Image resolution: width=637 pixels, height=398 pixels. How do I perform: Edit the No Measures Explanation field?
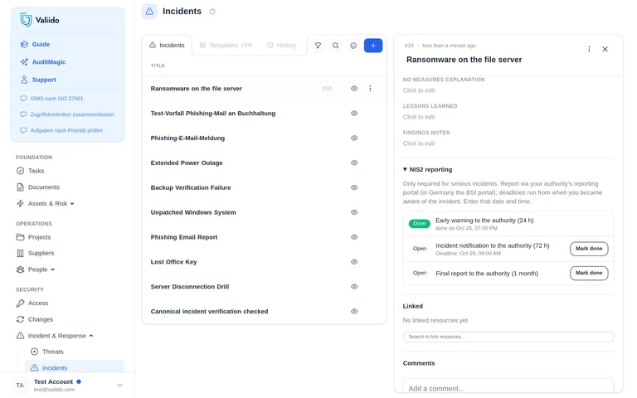click(419, 90)
